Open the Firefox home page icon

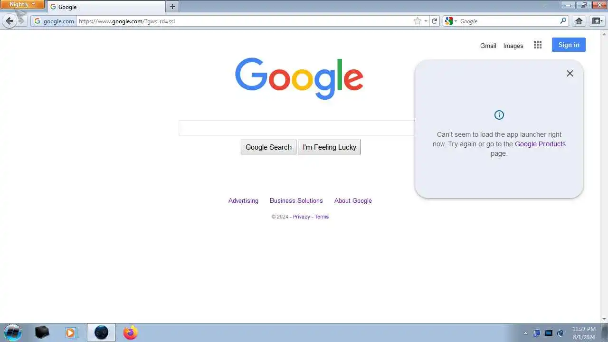click(x=579, y=21)
